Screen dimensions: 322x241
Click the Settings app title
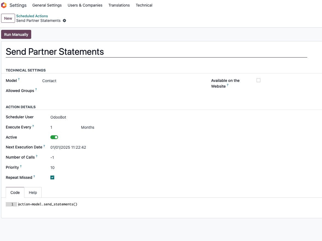coord(18,5)
